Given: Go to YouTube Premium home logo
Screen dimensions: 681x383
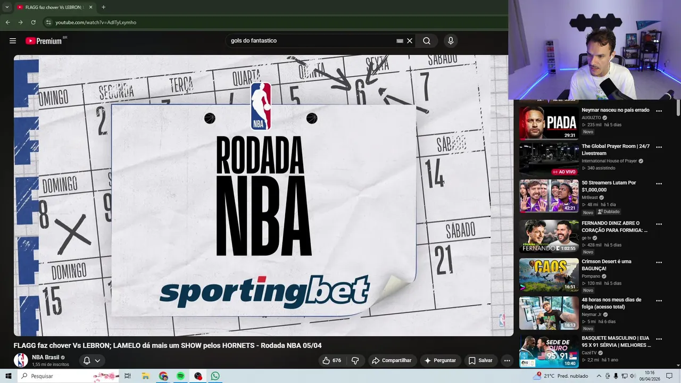Looking at the screenshot, I should tap(44, 41).
